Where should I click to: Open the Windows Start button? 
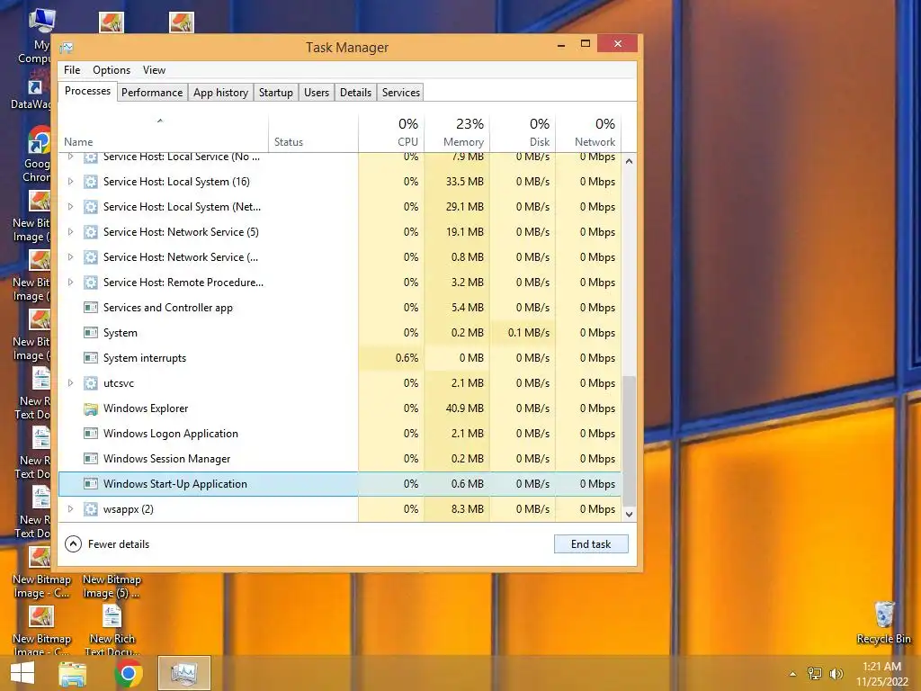point(22,673)
